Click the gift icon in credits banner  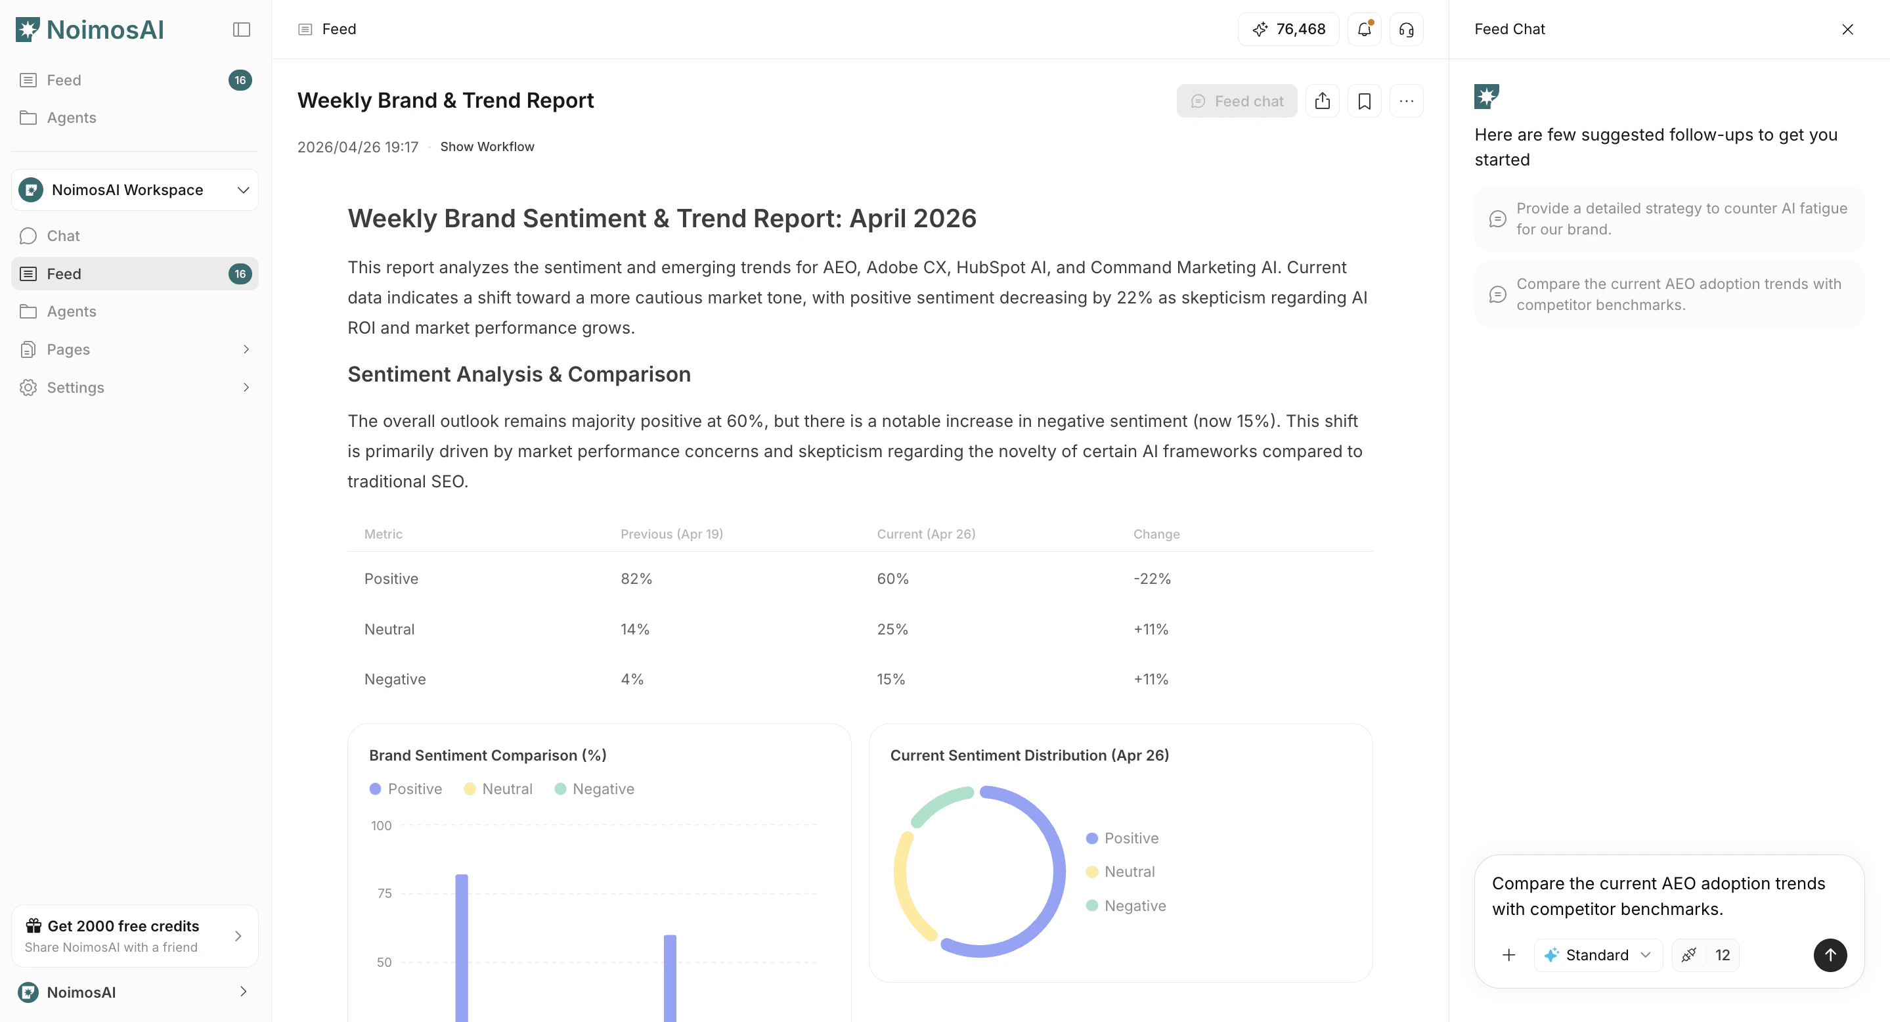33,926
